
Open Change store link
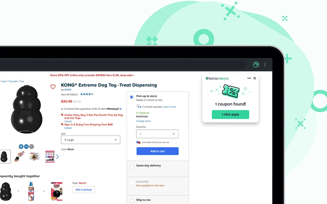click(x=143, y=121)
